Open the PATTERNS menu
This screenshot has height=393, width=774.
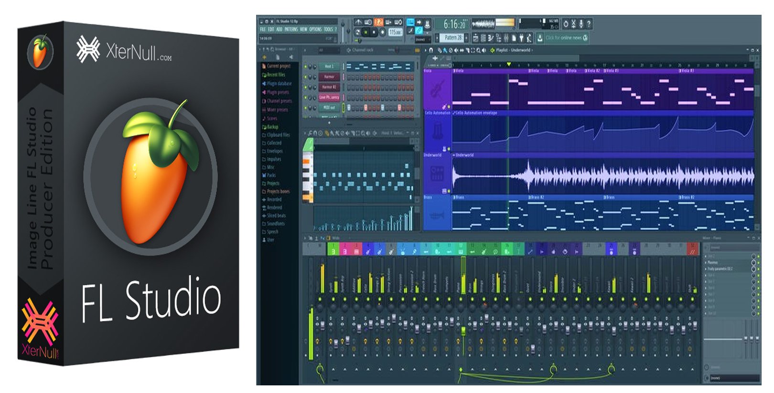point(291,29)
